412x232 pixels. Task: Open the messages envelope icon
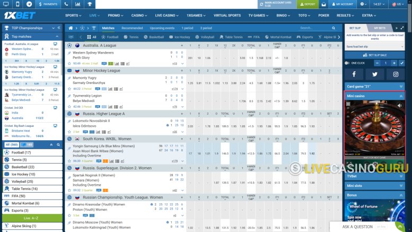tap(323, 4)
